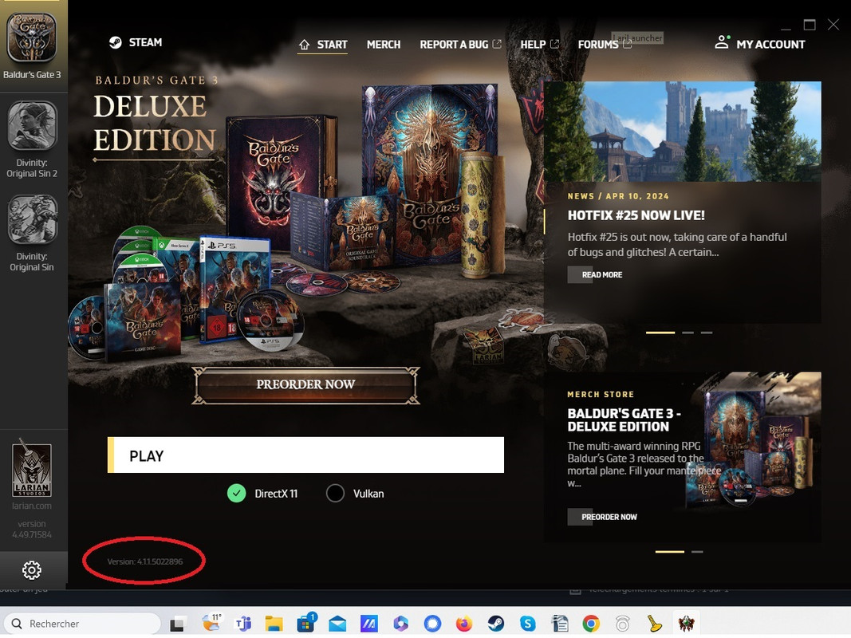This screenshot has width=851, height=638.
Task: Click the PLAY button
Action: [x=305, y=455]
